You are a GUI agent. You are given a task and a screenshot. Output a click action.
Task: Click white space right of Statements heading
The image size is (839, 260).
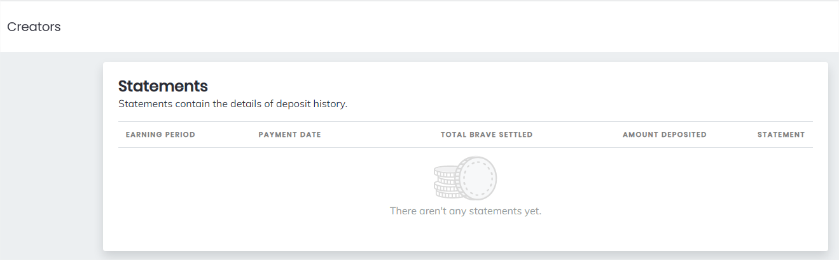coord(509,86)
